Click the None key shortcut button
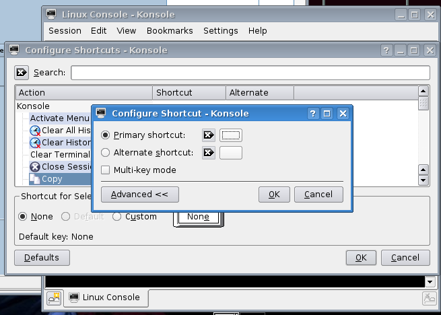 pos(198,217)
